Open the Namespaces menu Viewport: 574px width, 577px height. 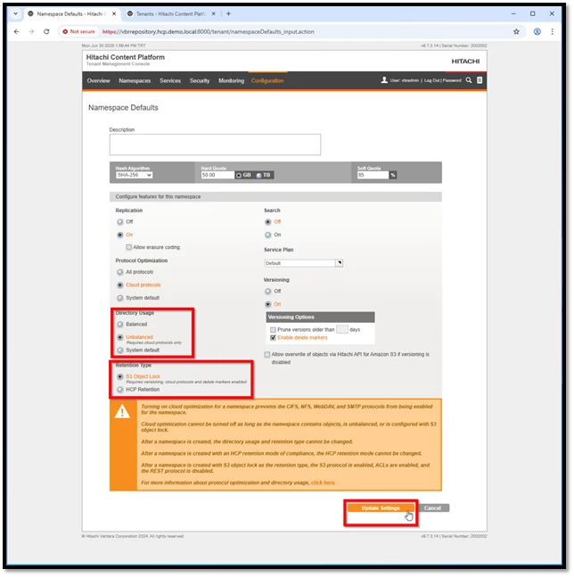coord(135,80)
